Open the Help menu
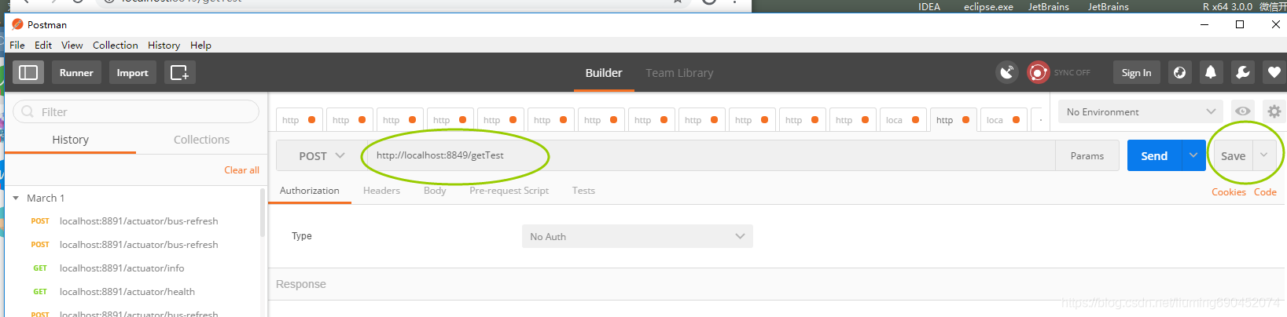Viewport: 1287px width, 317px height. (200, 45)
